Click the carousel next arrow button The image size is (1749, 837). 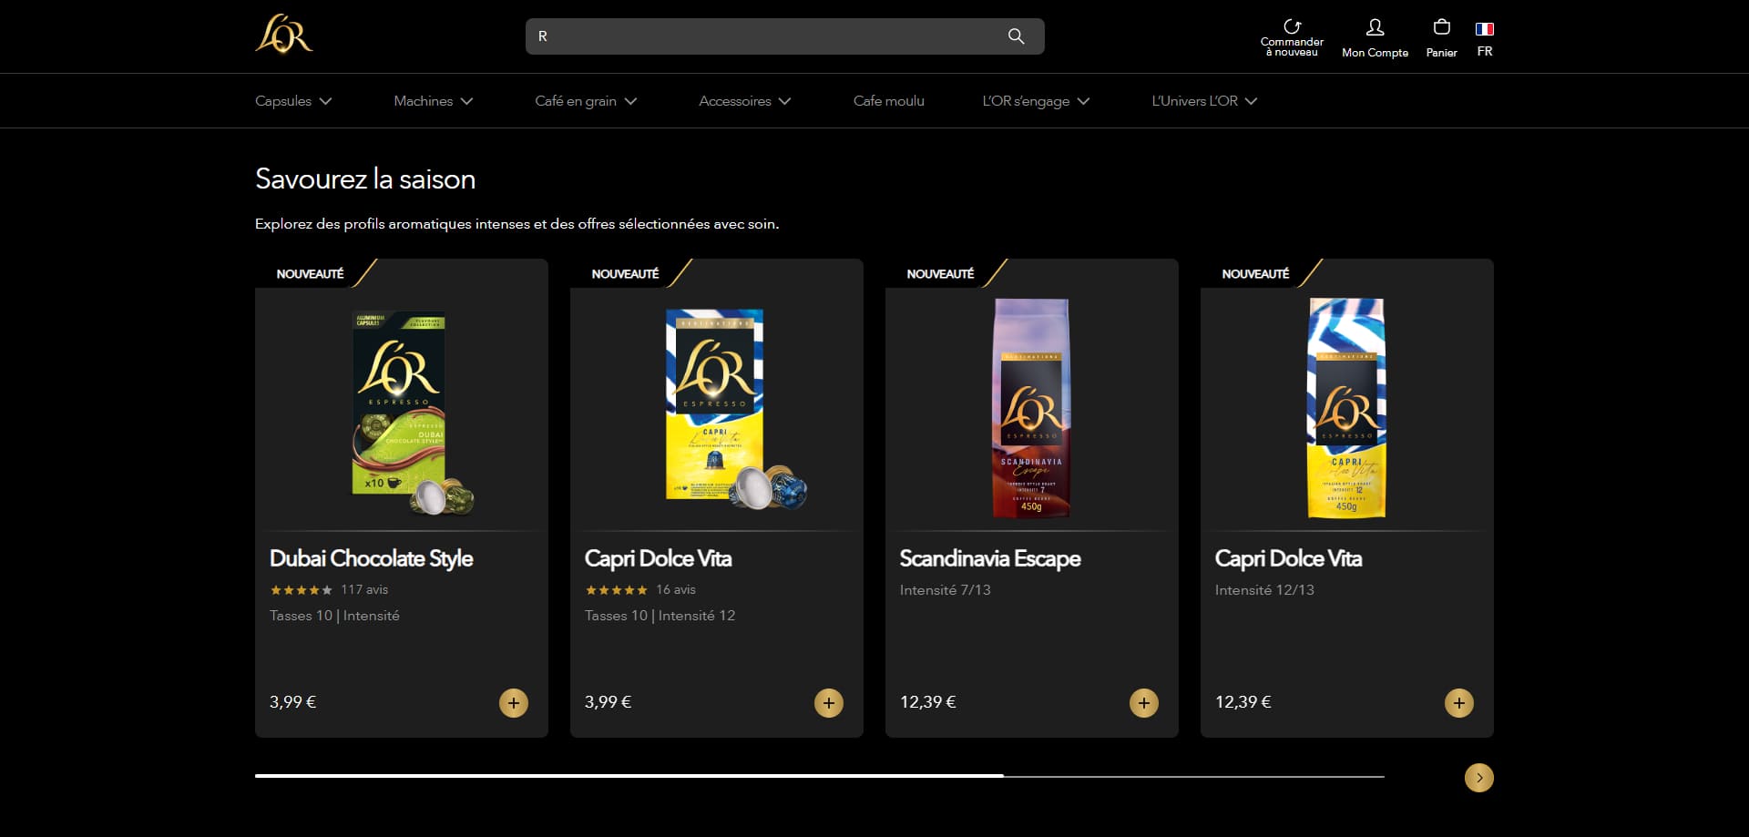[x=1479, y=778]
